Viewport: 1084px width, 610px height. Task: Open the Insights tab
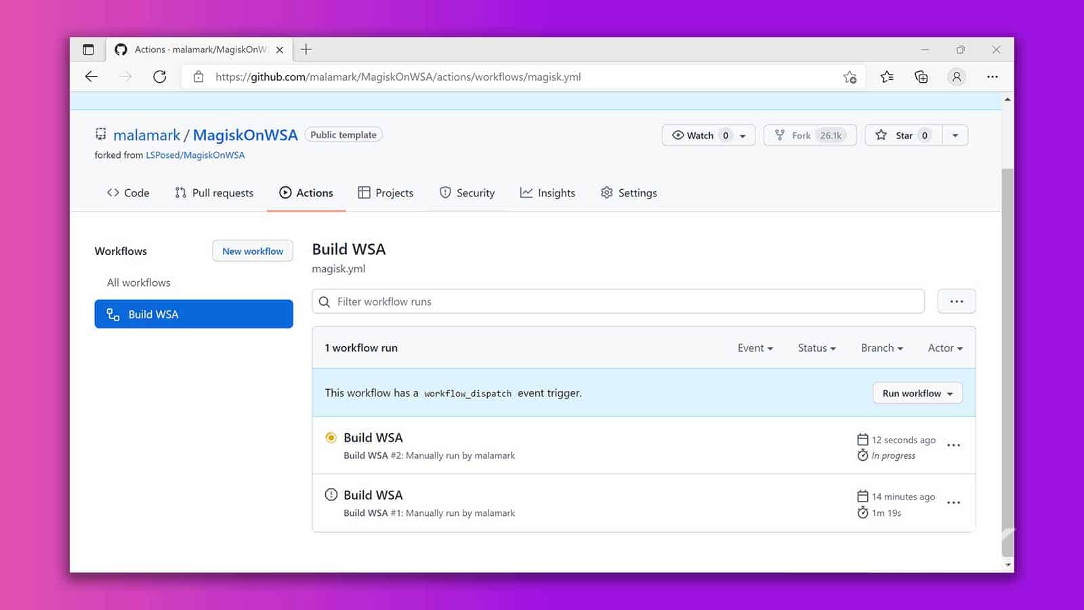(547, 193)
